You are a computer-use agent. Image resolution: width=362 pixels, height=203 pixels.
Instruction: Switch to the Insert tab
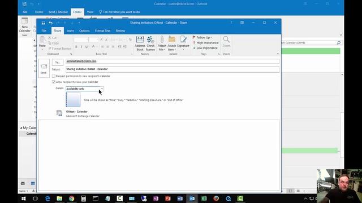pyautogui.click(x=70, y=30)
